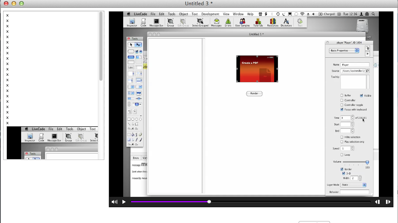Open the Inspector from the LiveCode toolbar
This screenshot has height=223, width=398.
point(132,22)
